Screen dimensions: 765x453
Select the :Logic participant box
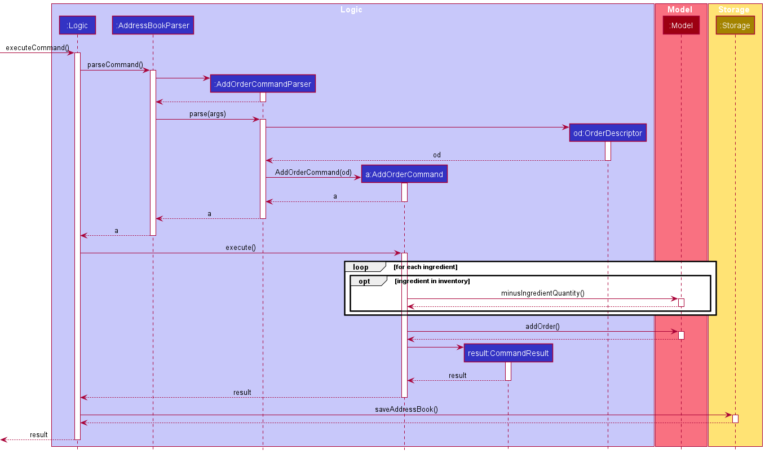77,25
